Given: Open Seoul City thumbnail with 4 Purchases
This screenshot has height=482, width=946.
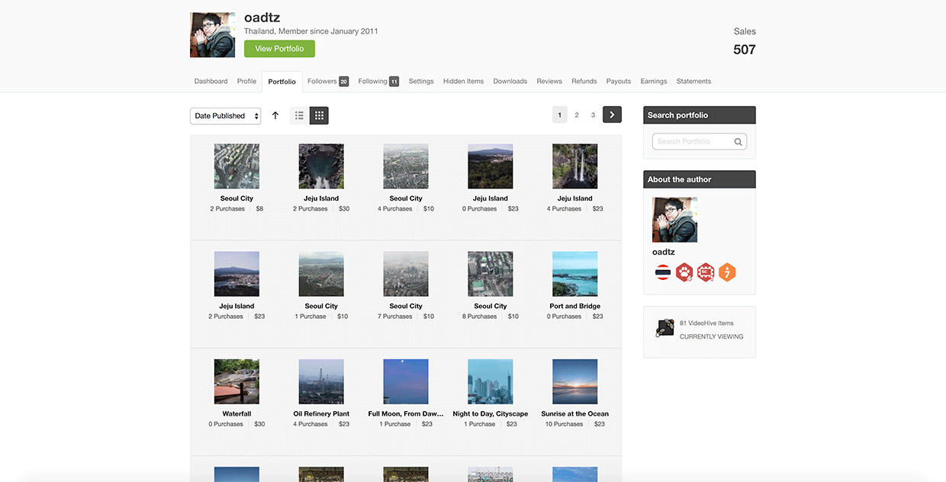Looking at the screenshot, I should click(406, 166).
